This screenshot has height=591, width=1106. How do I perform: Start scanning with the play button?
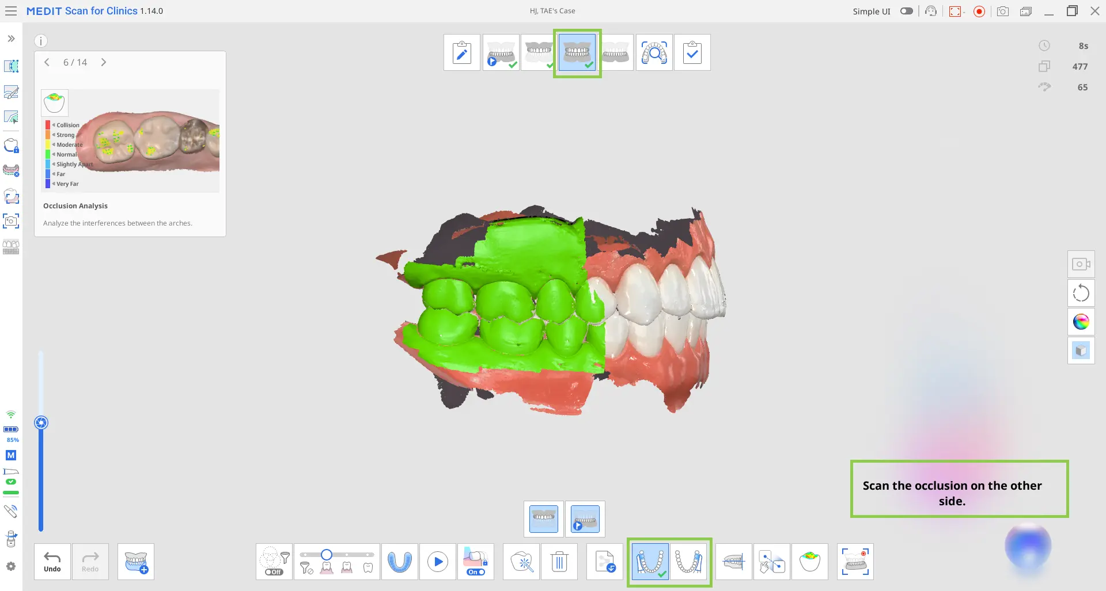438,562
